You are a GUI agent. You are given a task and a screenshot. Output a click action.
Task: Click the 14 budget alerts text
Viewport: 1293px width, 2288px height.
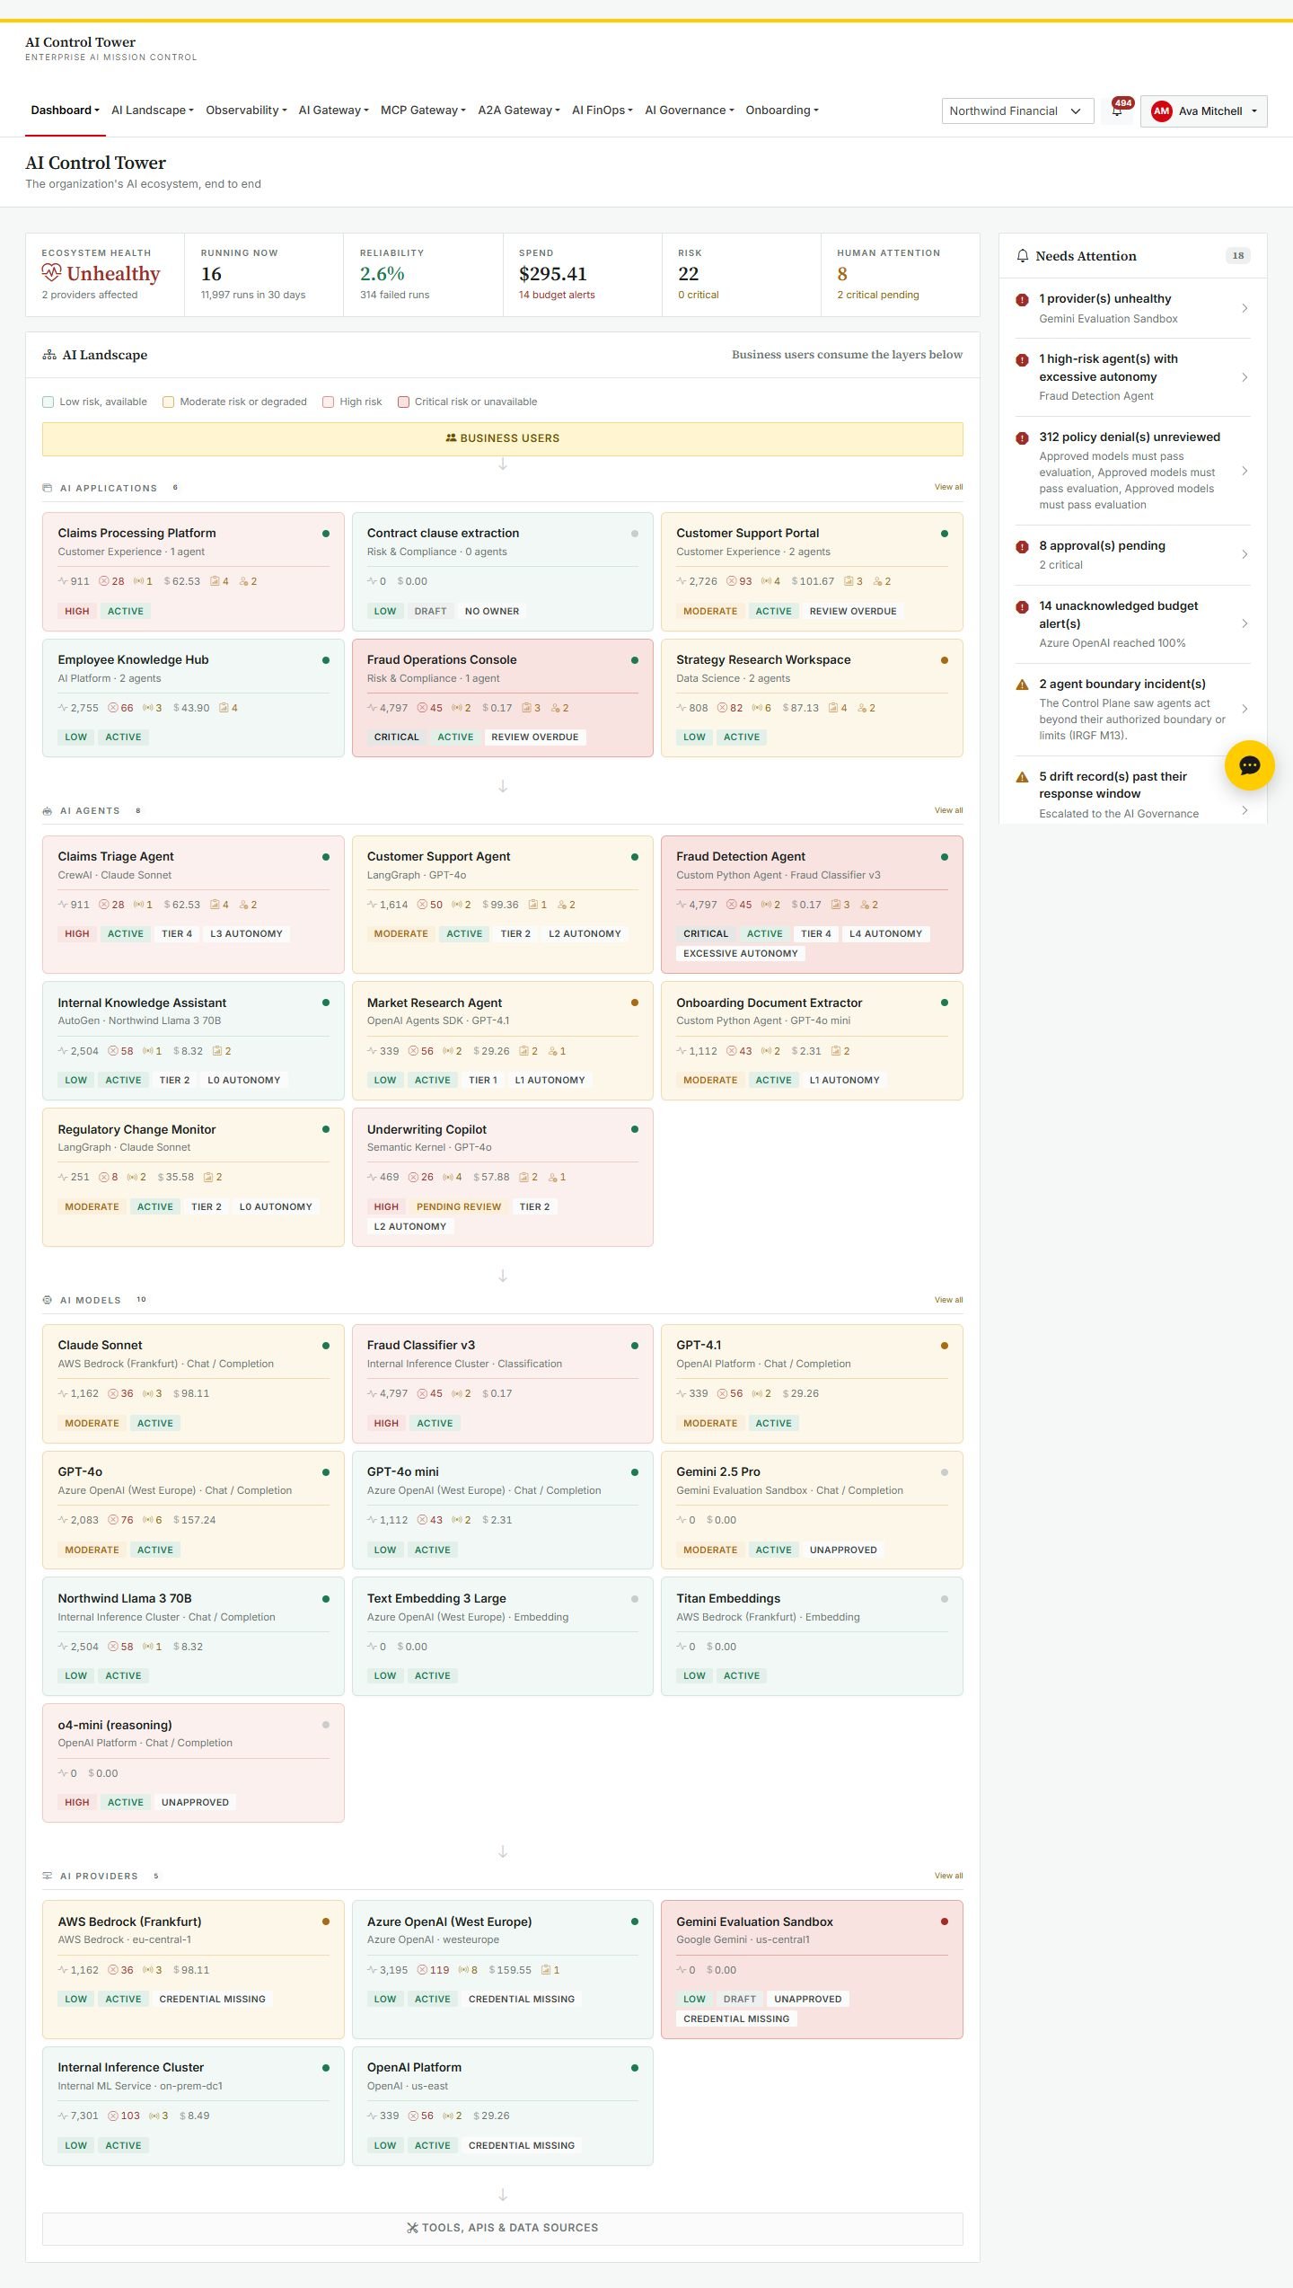[557, 296]
